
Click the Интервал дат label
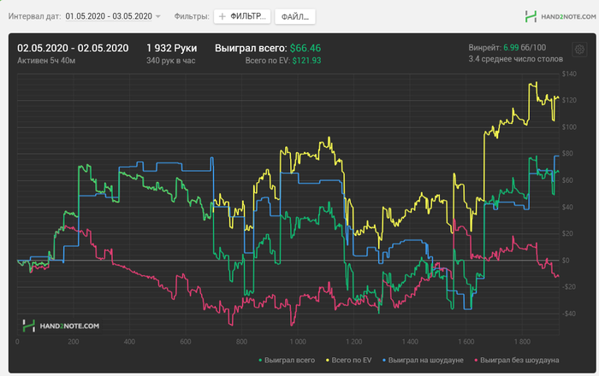point(34,16)
